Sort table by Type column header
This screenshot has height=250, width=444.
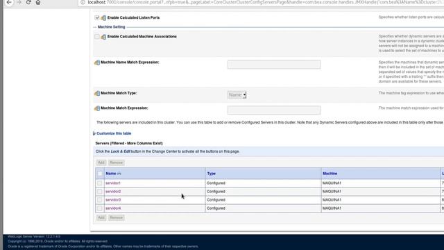click(211, 174)
